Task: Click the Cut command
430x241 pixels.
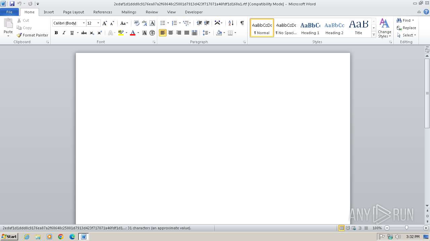Action: tap(23, 20)
